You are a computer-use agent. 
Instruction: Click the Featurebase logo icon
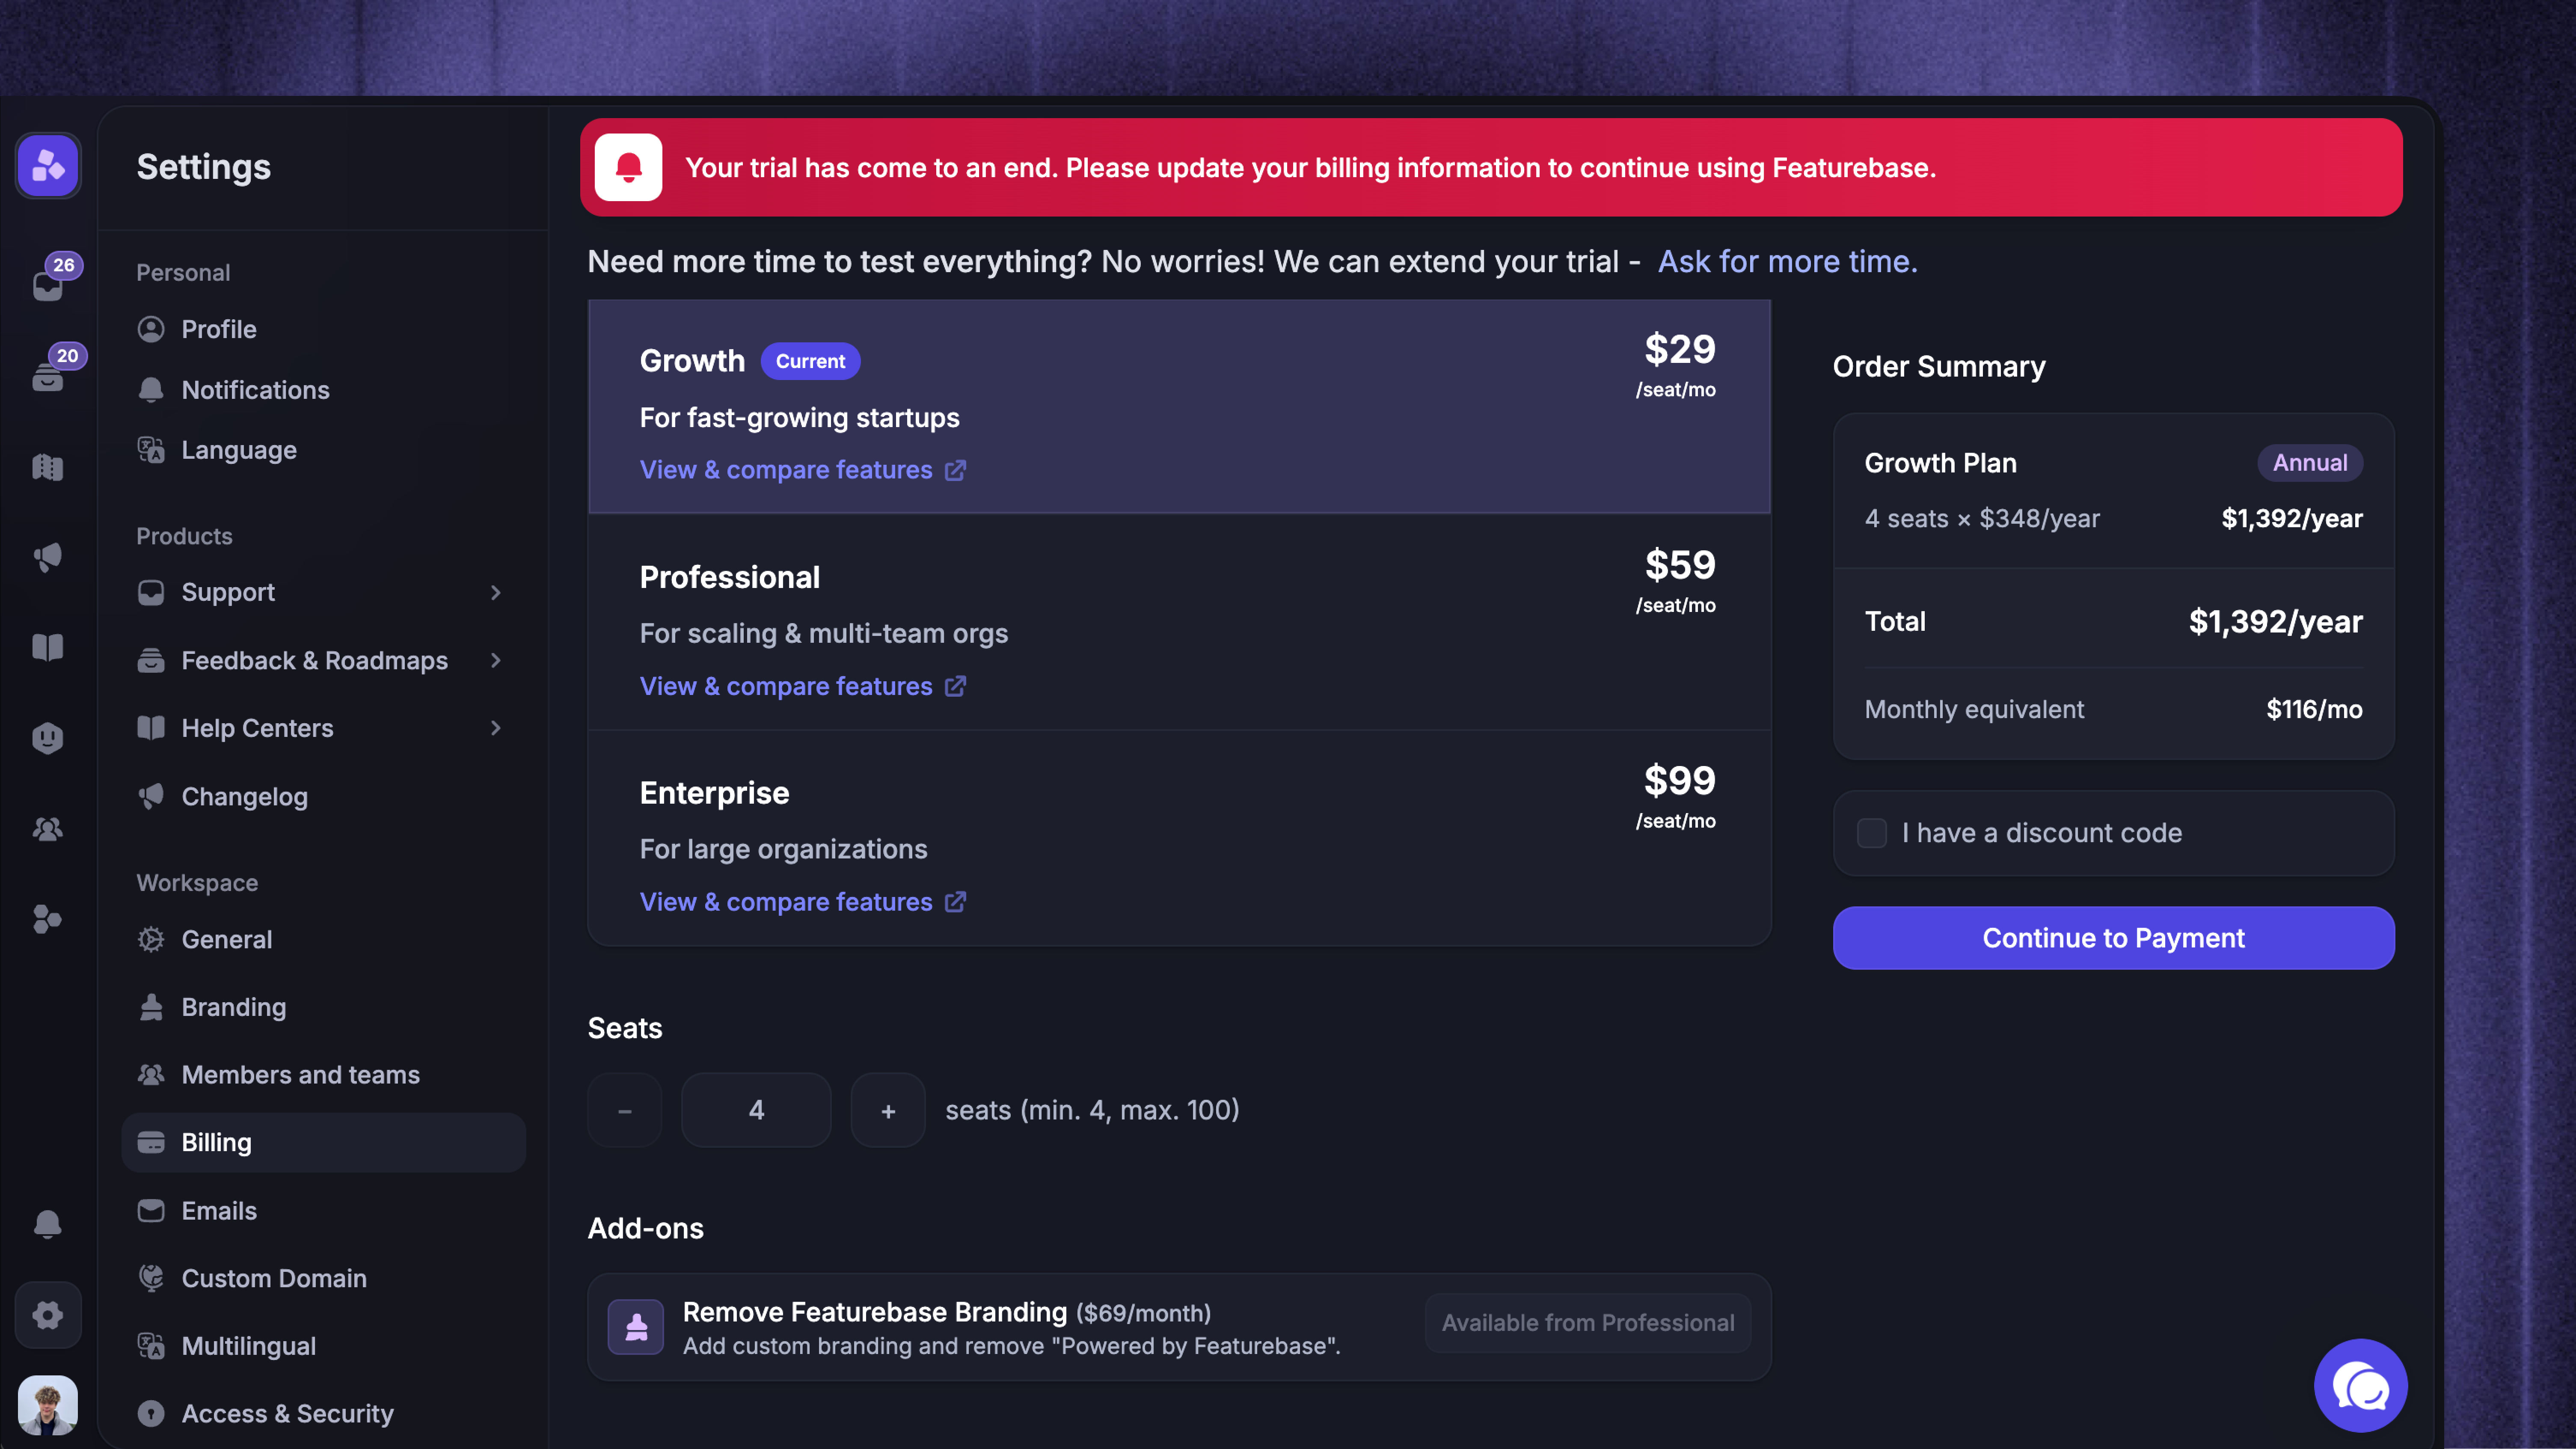click(x=48, y=165)
